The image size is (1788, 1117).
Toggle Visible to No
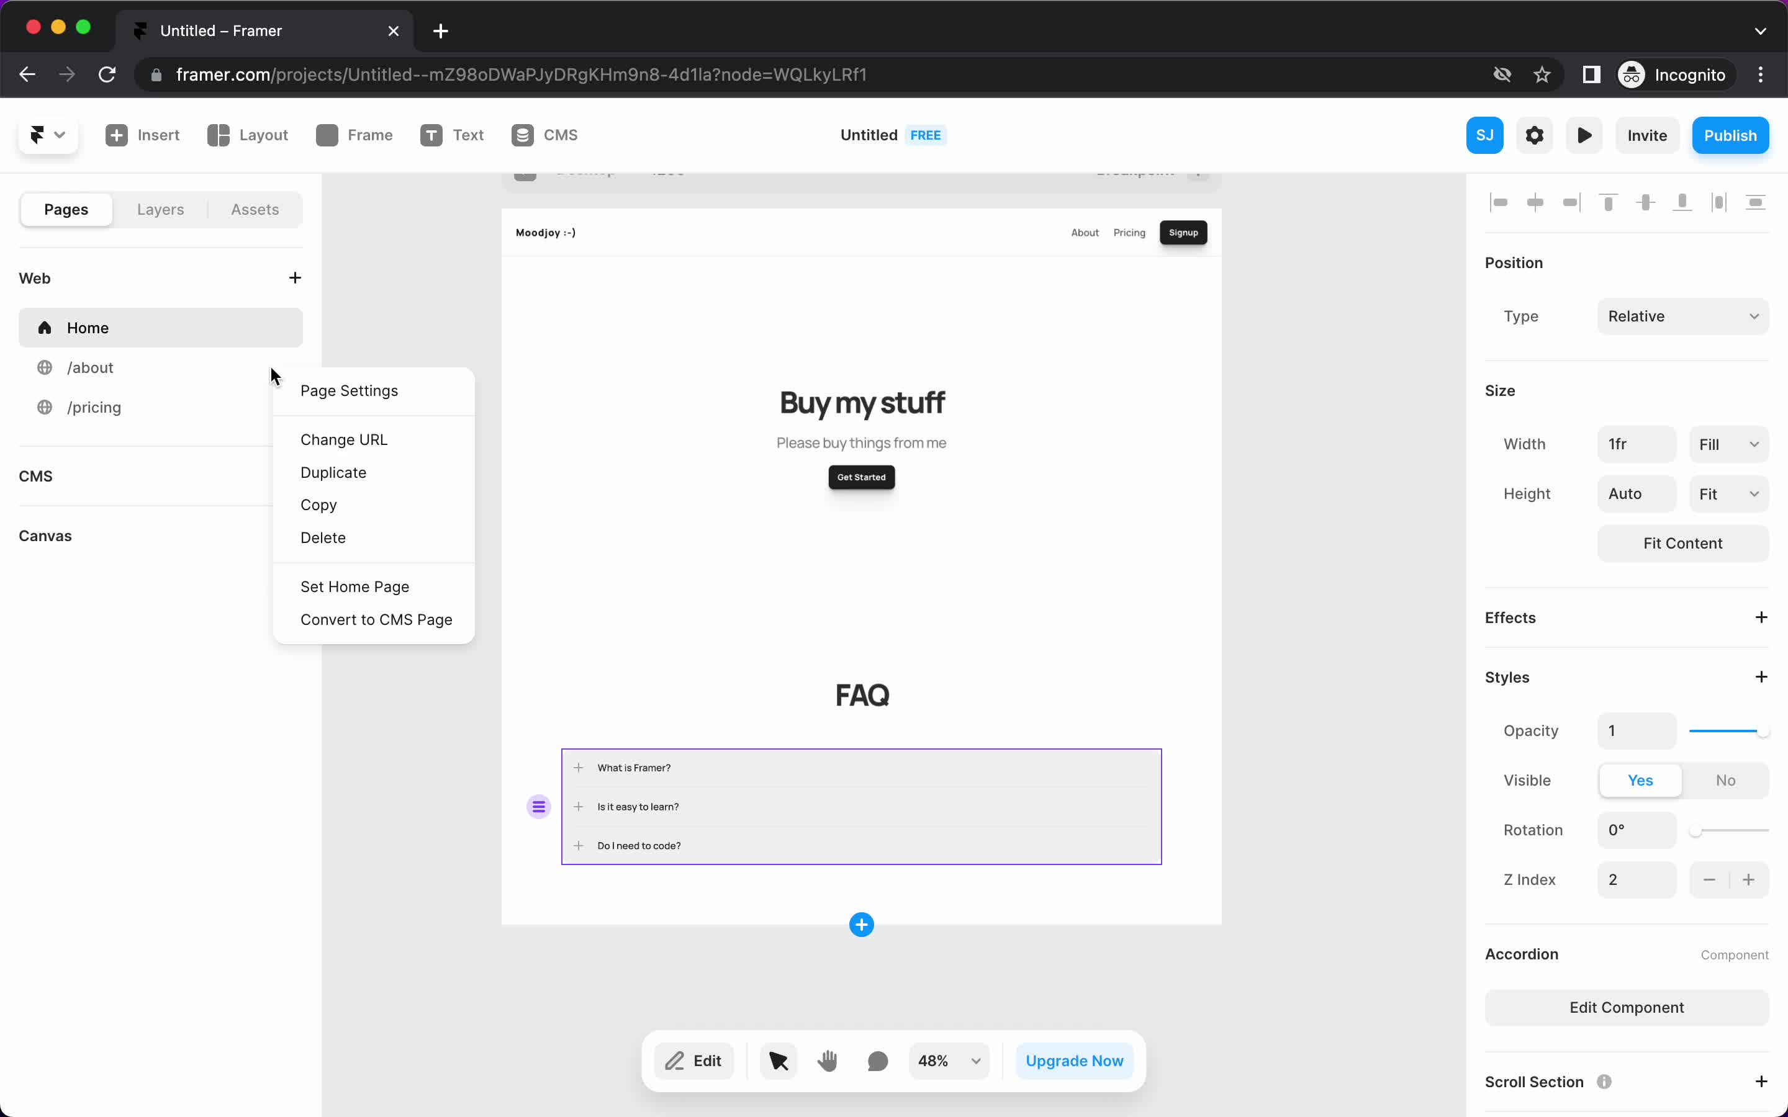click(1725, 780)
